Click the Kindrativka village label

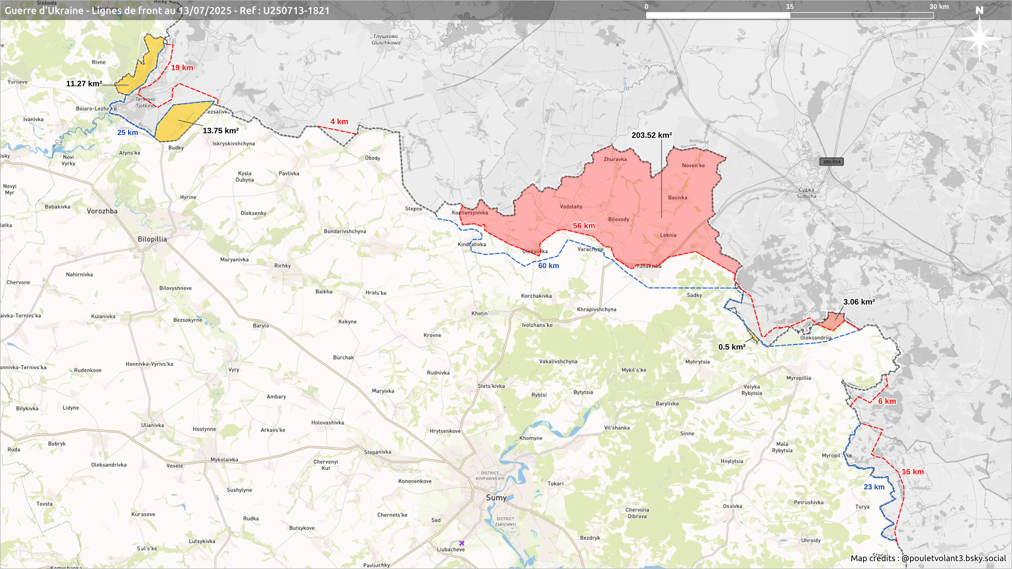click(x=472, y=244)
